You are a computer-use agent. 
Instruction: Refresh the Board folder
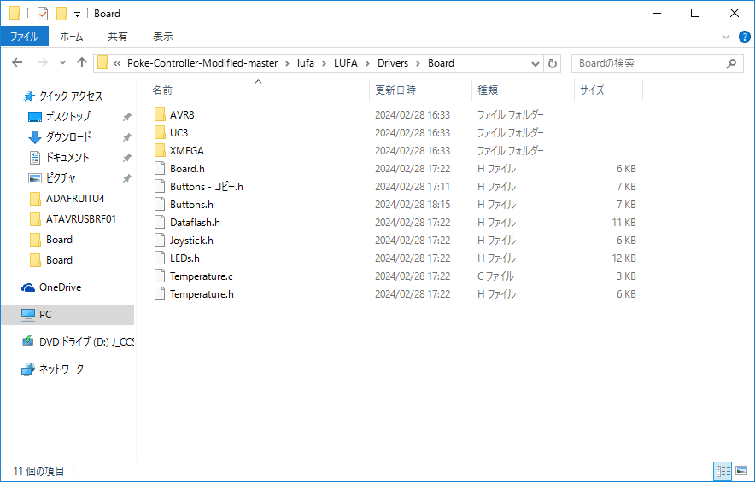coord(553,63)
